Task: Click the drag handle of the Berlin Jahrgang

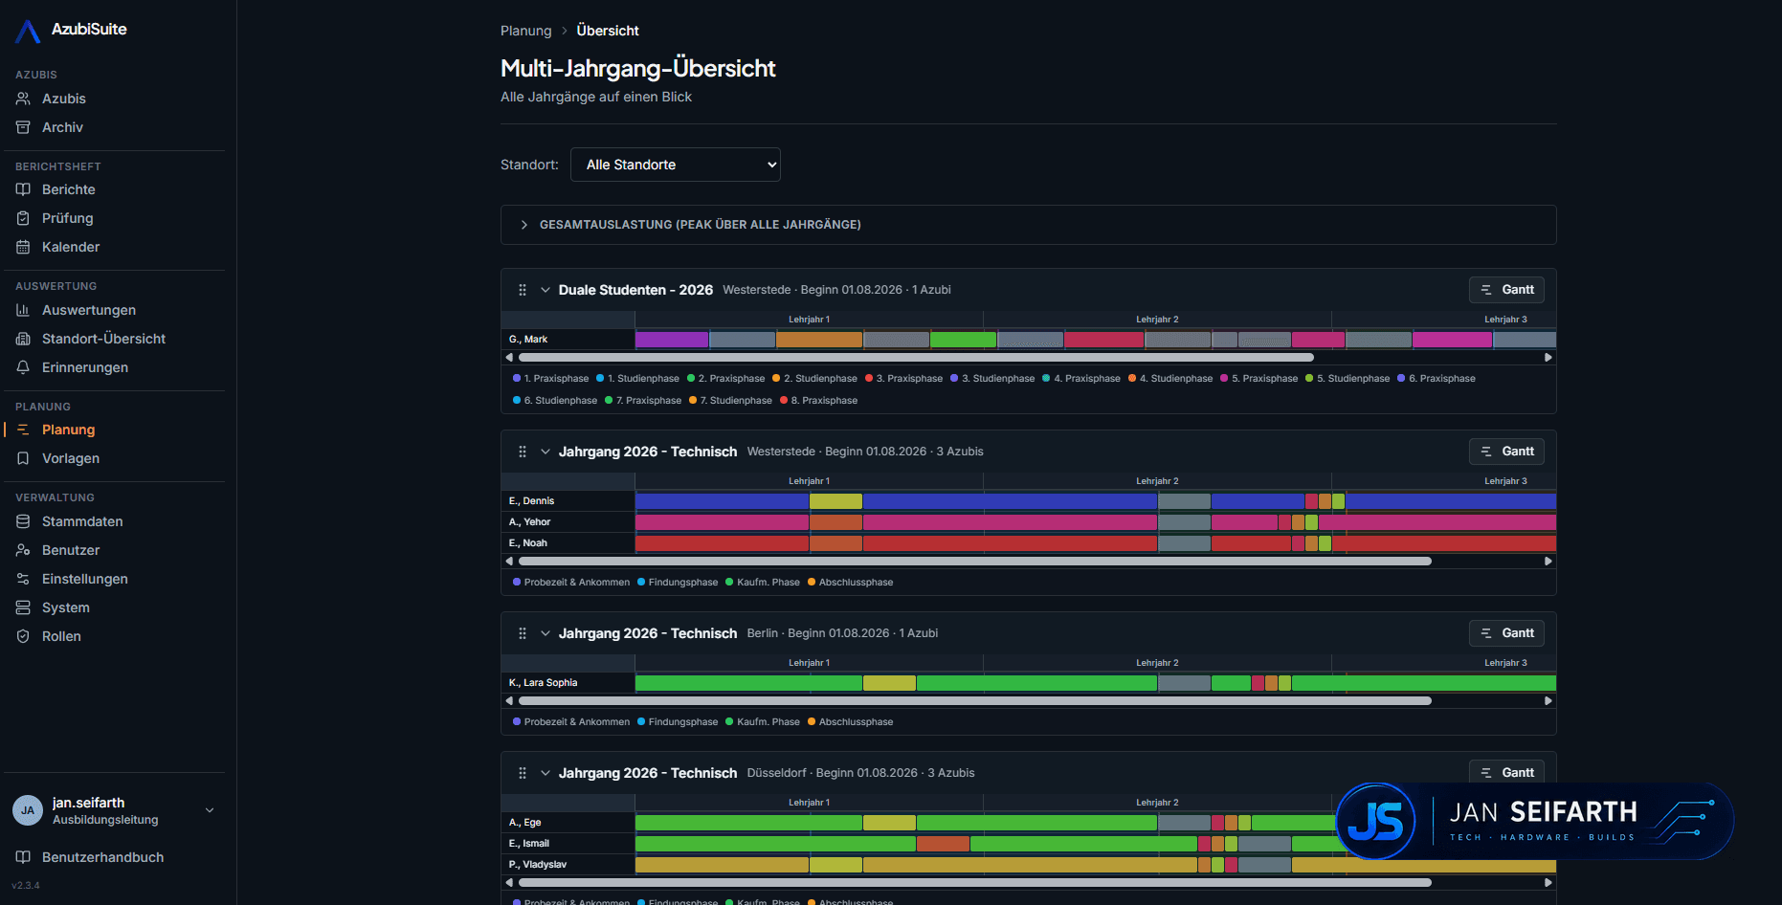Action: (x=523, y=633)
